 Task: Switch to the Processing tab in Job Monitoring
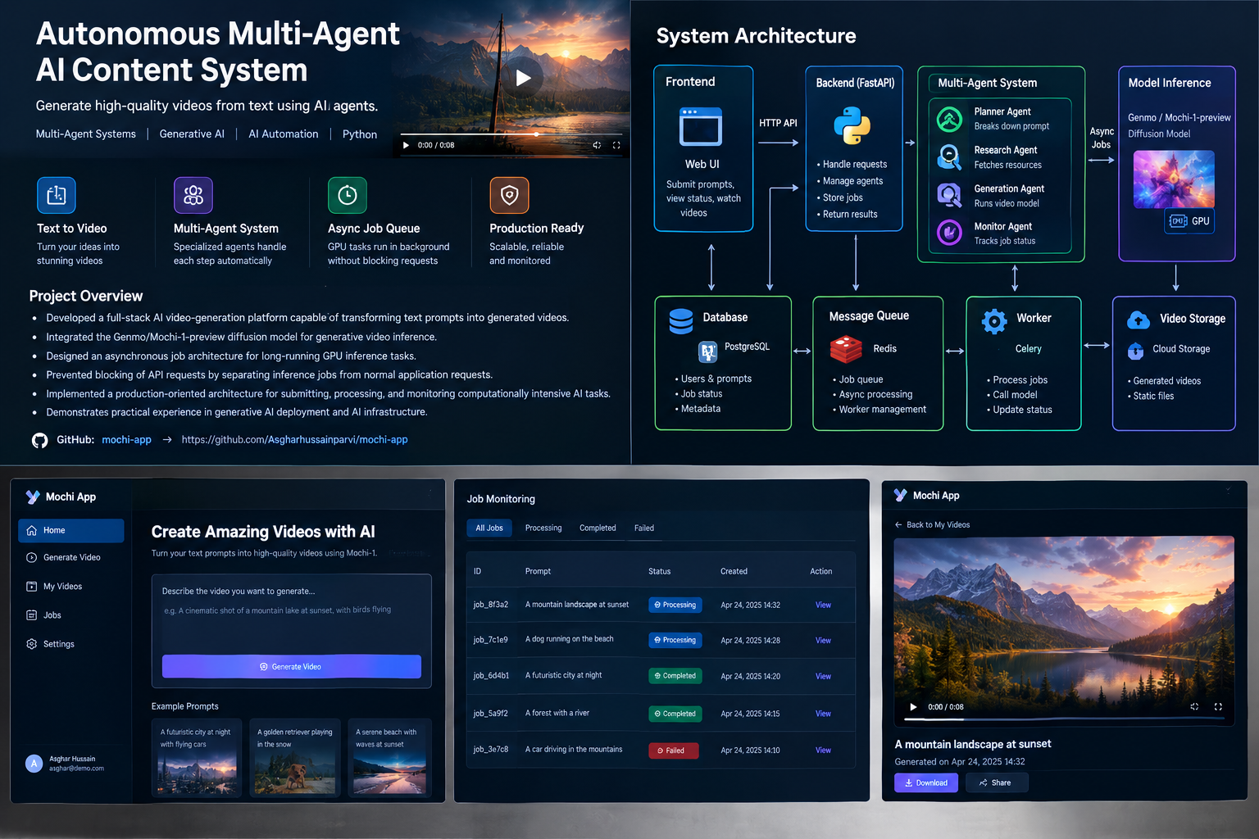pos(543,528)
